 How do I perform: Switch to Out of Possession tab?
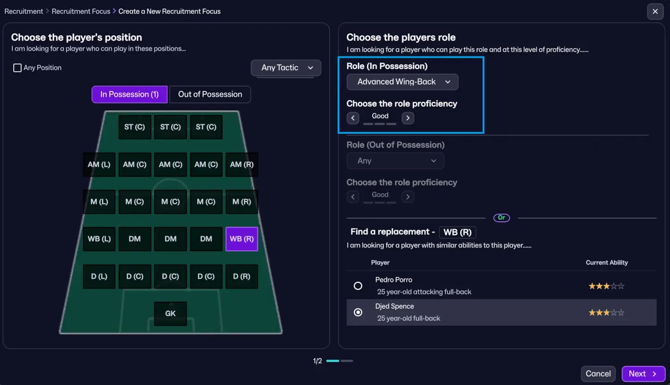point(210,95)
